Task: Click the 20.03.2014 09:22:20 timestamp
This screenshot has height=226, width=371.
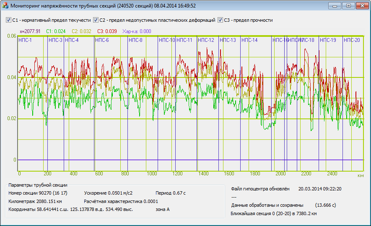Action: coord(320,189)
